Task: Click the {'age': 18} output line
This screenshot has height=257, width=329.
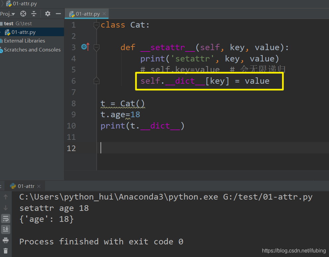Action: pos(46,219)
